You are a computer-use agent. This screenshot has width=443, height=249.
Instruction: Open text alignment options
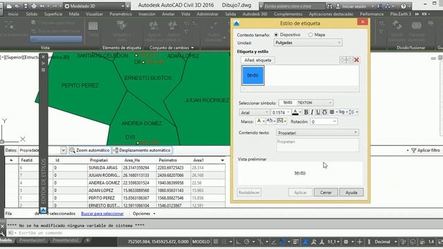click(x=333, y=112)
